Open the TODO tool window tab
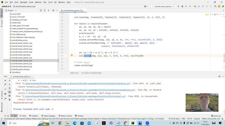Viewport: 225px width, 126px height. click(23, 116)
